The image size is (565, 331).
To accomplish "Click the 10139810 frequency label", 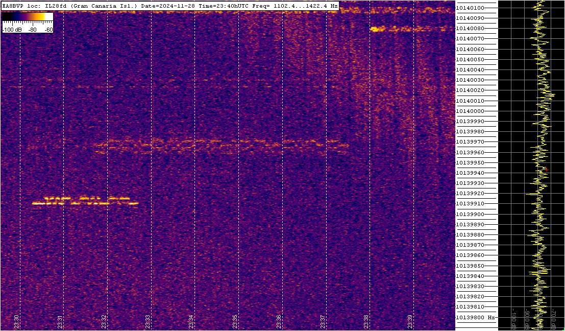I will 470,307.
